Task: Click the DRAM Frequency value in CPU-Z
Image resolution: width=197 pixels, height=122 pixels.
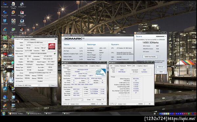Action: click(136, 79)
